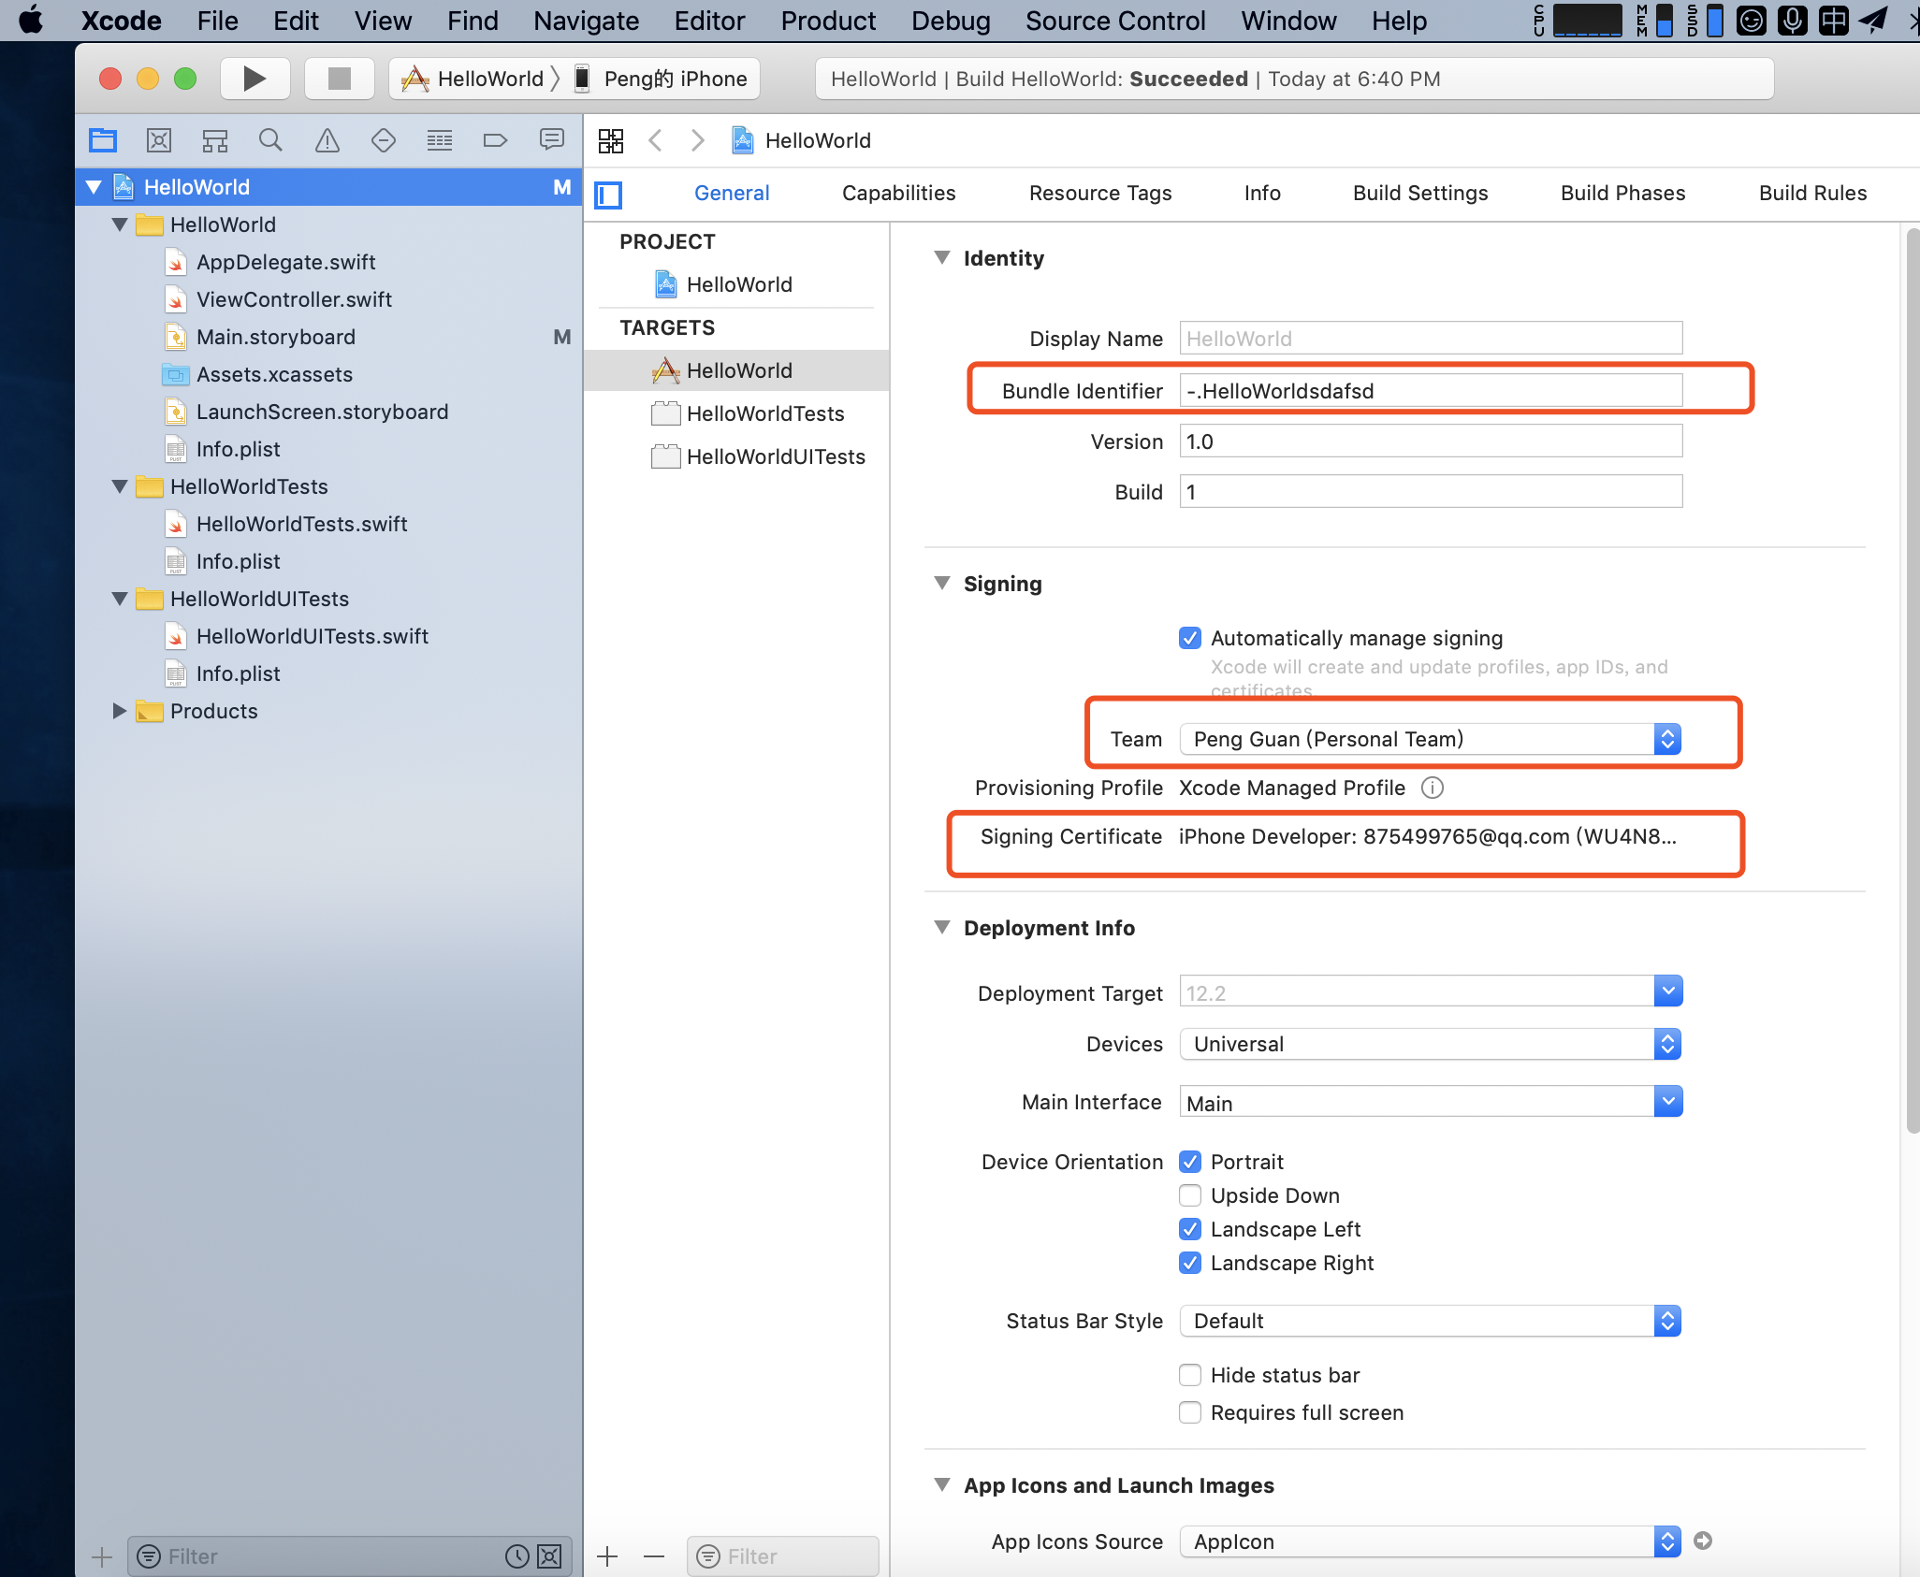Viewport: 1920px width, 1577px height.
Task: Switch to the Capabilities tab
Action: click(x=898, y=193)
